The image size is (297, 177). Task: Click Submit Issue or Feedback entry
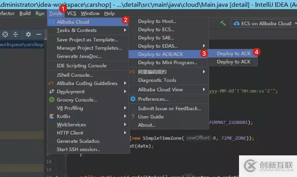tap(169, 109)
